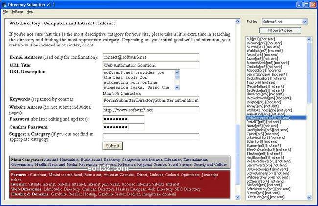The height and width of the screenshot is (206, 318).
Task: Open the Education category link
Action: [x=173, y=160]
